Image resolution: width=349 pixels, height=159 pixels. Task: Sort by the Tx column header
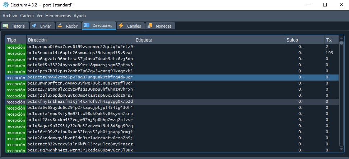[331, 40]
